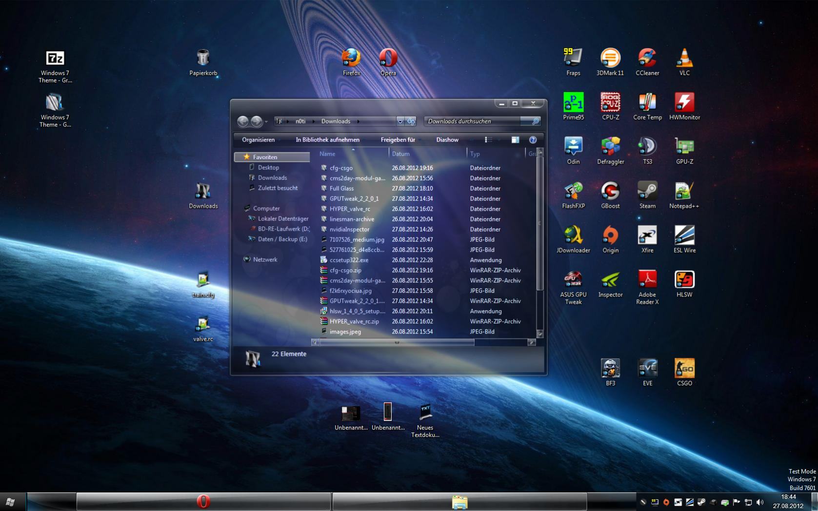Viewport: 818px width, 511px height.
Task: Select the Core Temp icon
Action: (x=647, y=106)
